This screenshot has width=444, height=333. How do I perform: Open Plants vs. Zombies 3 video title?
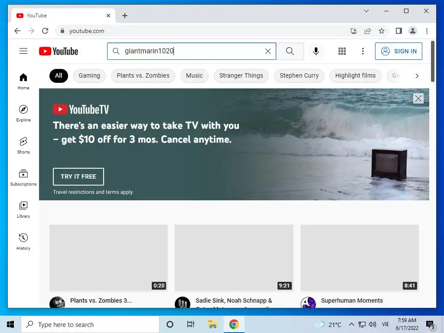[101, 300]
